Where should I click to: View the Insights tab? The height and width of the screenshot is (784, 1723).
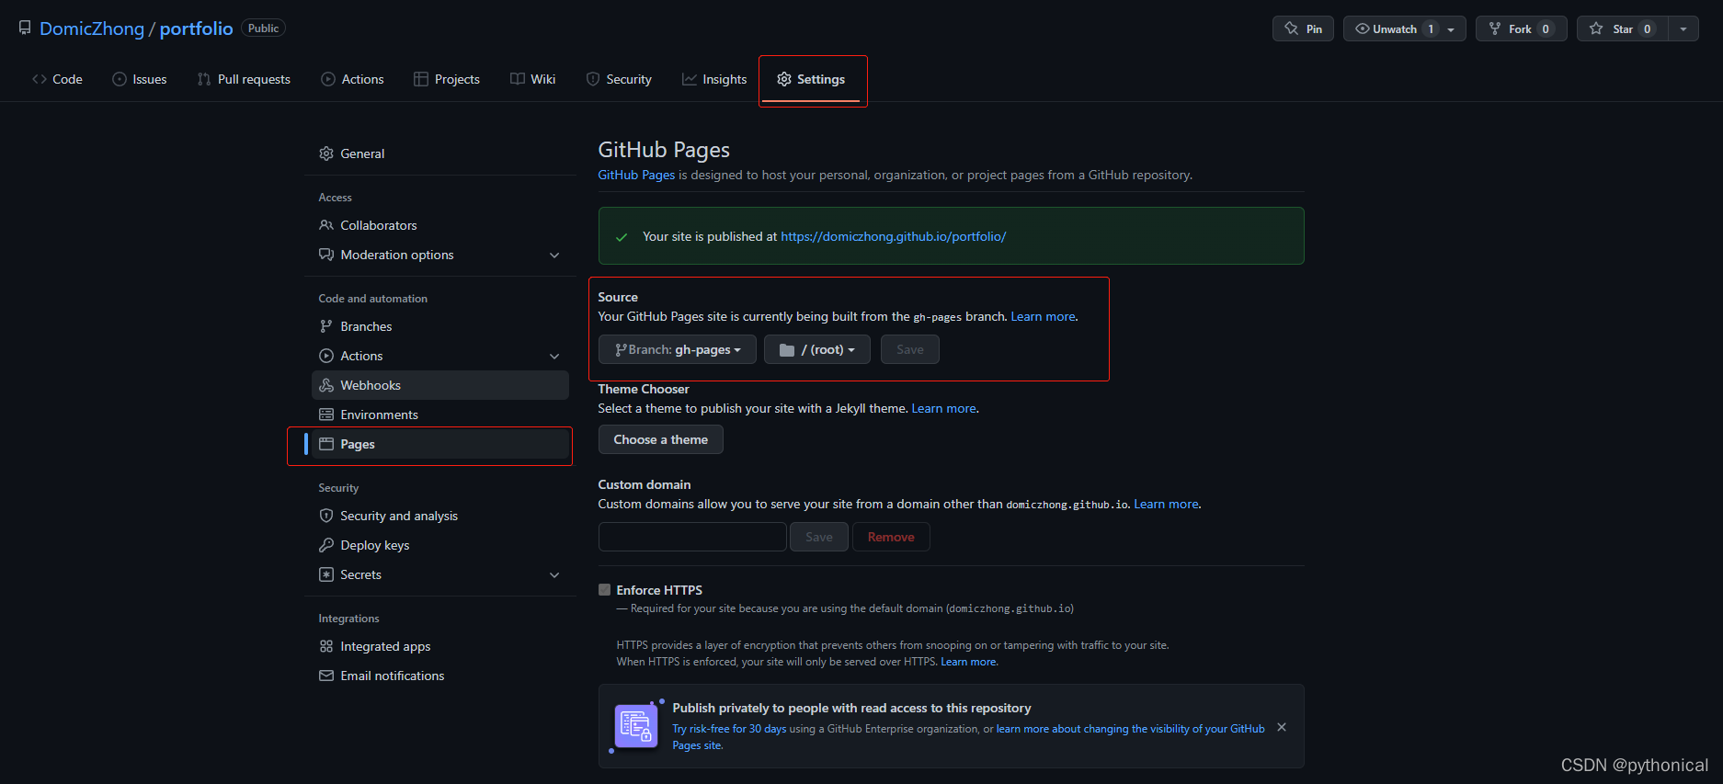[x=714, y=79]
